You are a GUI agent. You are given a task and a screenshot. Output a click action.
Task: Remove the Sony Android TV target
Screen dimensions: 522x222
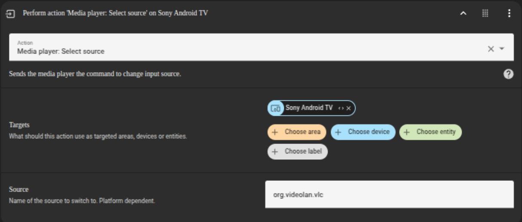pos(348,108)
